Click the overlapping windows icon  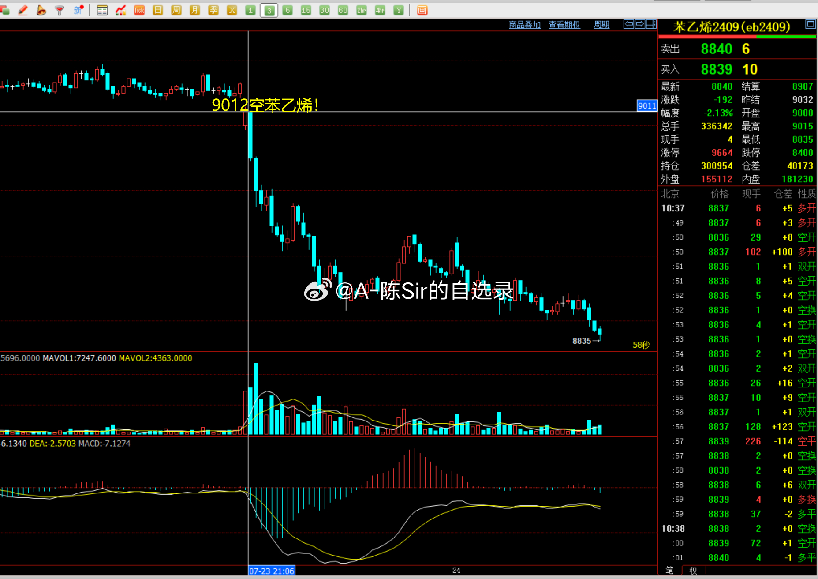coord(5,10)
